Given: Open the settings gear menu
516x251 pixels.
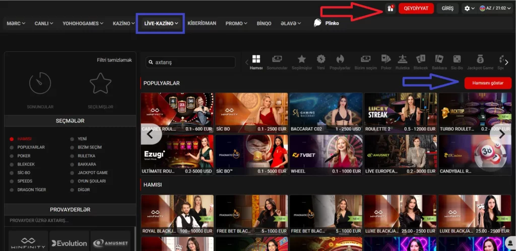Looking at the screenshot, I should click(469, 9).
